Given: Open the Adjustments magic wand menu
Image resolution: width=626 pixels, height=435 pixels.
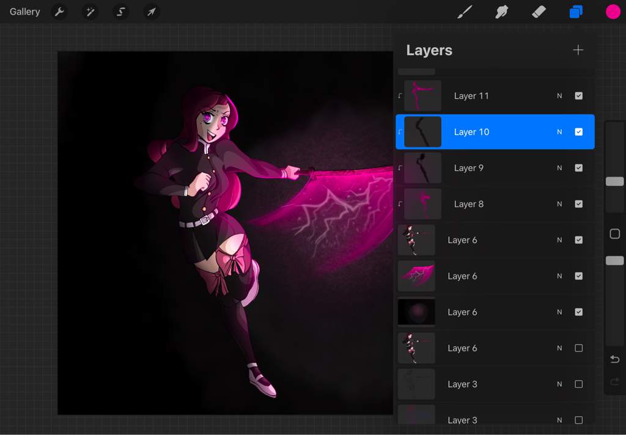Looking at the screenshot, I should click(90, 12).
